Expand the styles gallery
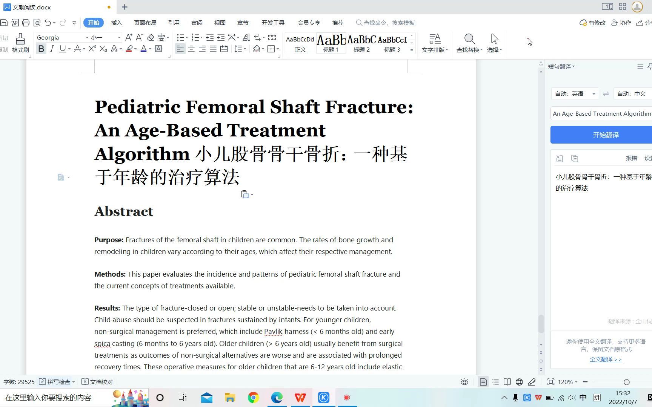The width and height of the screenshot is (652, 407). pos(412,50)
